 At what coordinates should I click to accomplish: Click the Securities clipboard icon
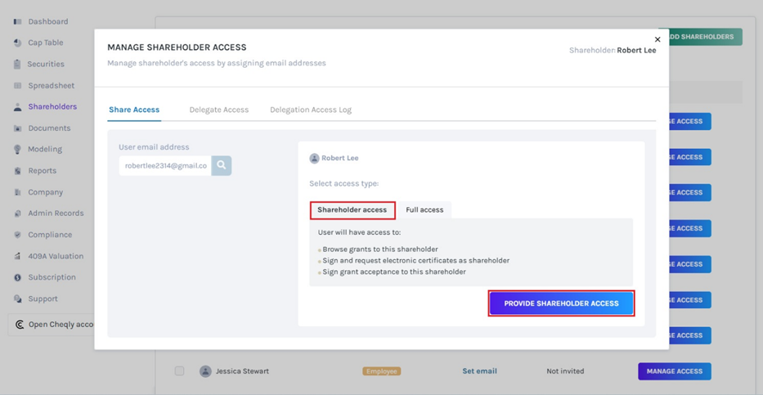point(18,65)
